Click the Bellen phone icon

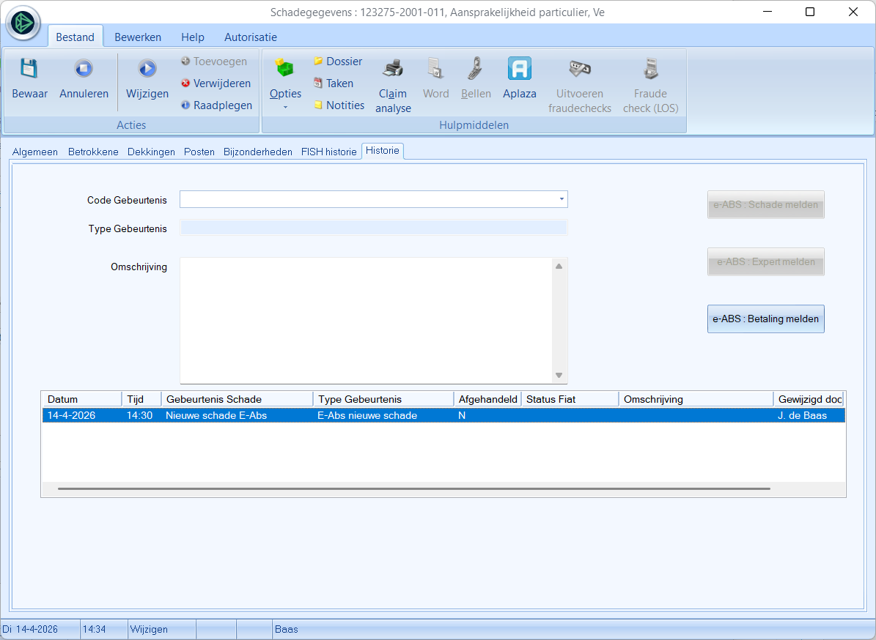(x=476, y=69)
